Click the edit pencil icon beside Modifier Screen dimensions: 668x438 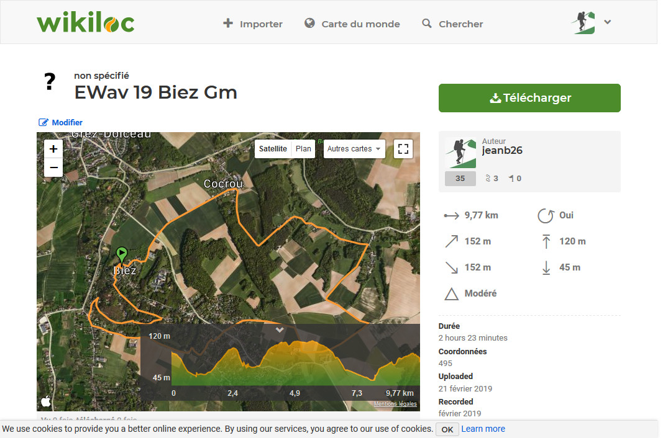(x=43, y=122)
